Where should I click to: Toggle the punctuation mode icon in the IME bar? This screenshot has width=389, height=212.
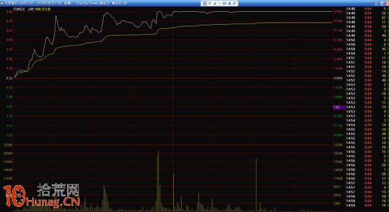click(x=219, y=3)
